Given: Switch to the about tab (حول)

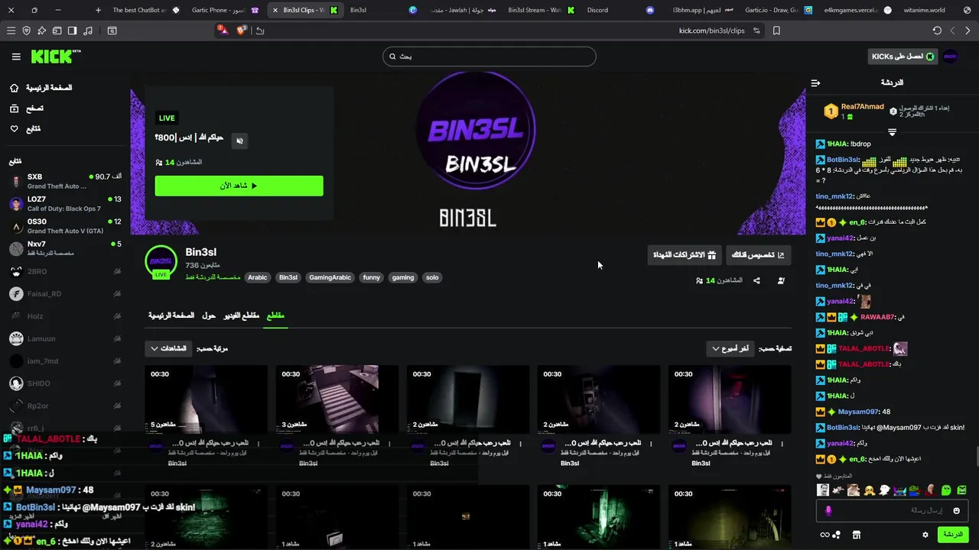Looking at the screenshot, I should coord(209,315).
